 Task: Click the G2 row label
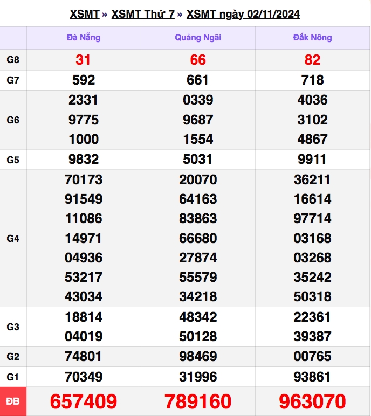point(13,357)
